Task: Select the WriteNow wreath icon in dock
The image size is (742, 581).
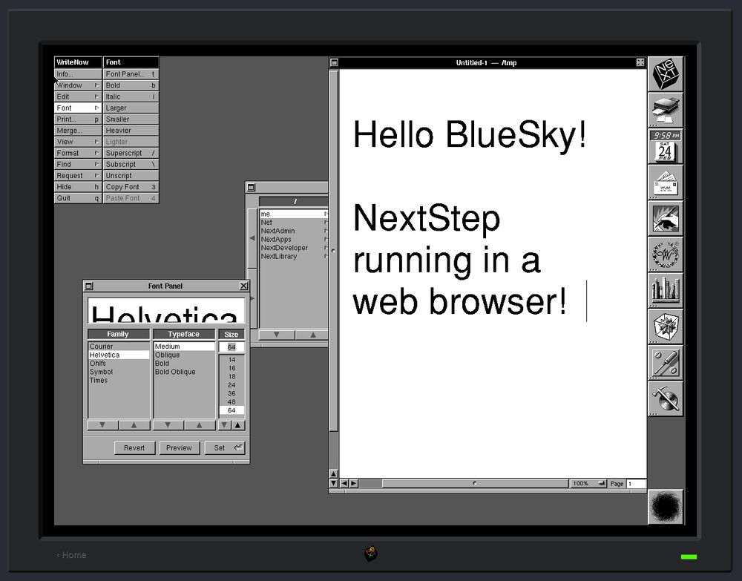Action: click(x=666, y=254)
